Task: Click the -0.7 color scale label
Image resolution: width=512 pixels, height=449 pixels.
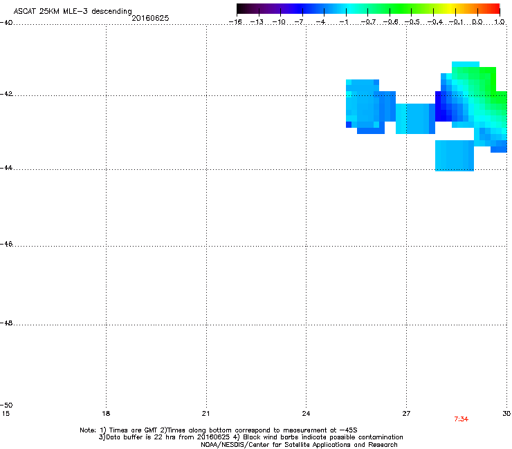Action: tap(368, 22)
